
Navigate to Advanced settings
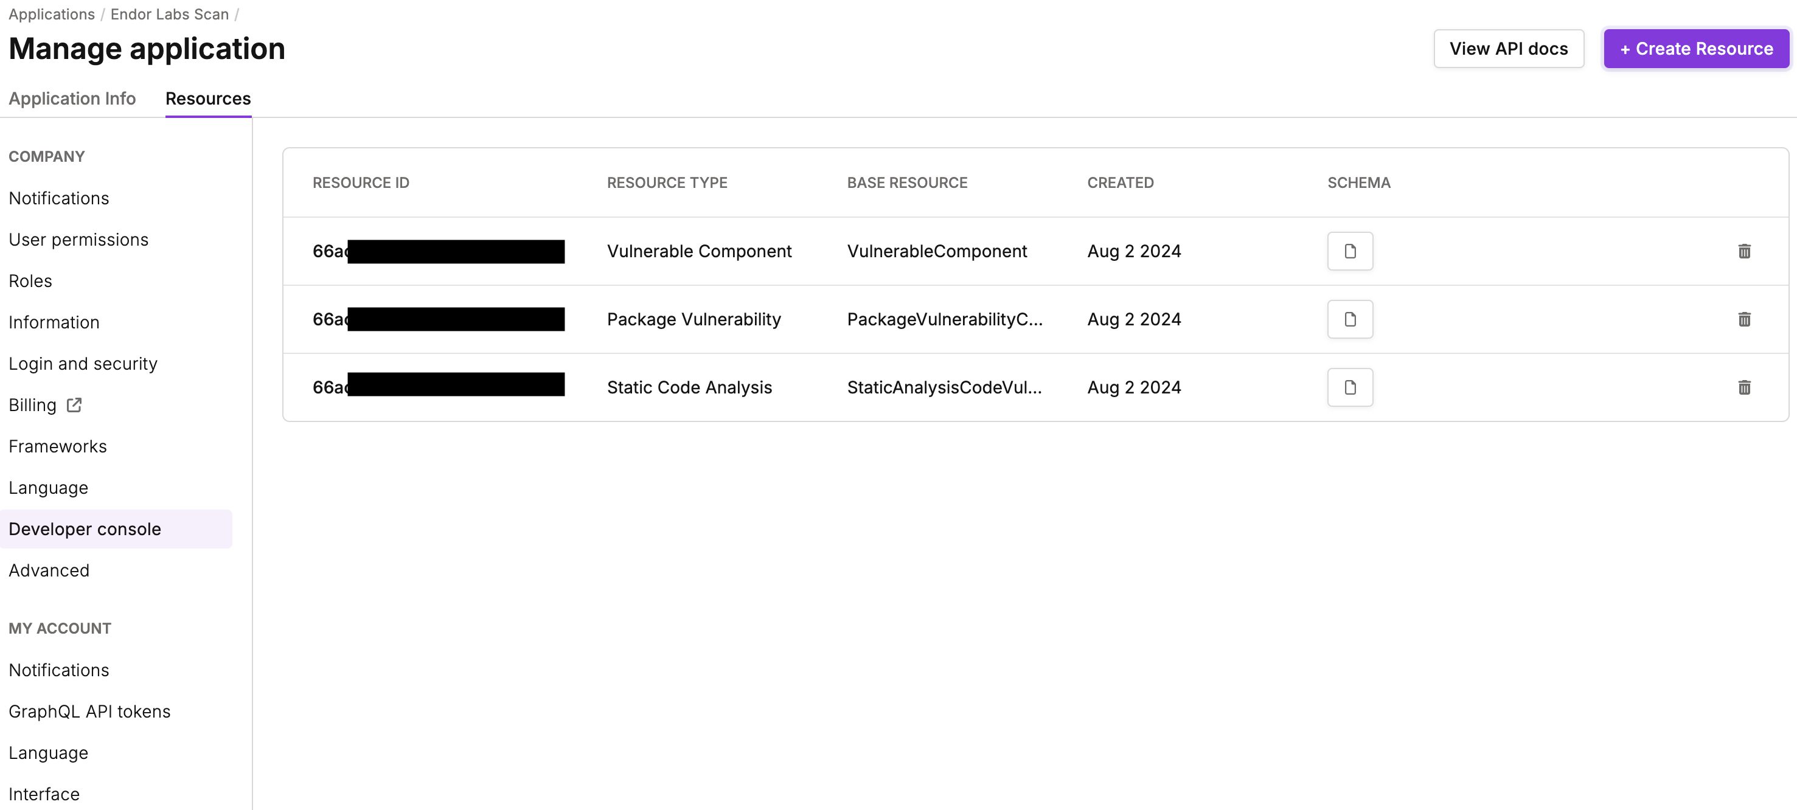tap(48, 569)
